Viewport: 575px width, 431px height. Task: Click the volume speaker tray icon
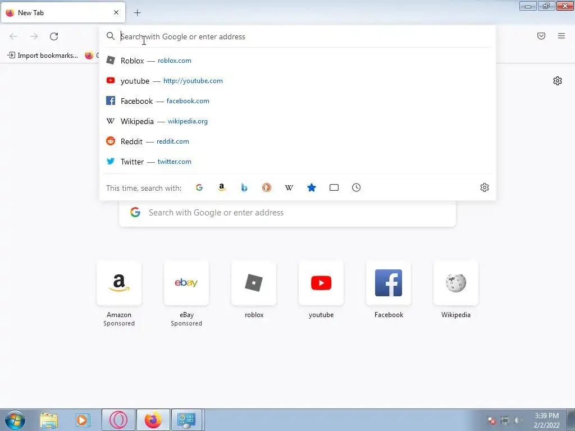coord(517,420)
